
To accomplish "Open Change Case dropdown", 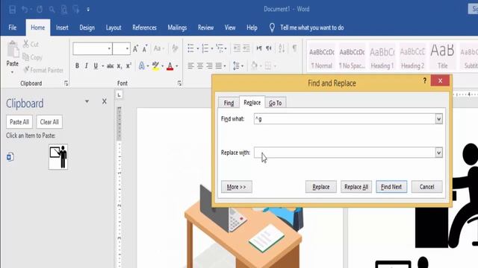I will (159, 48).
